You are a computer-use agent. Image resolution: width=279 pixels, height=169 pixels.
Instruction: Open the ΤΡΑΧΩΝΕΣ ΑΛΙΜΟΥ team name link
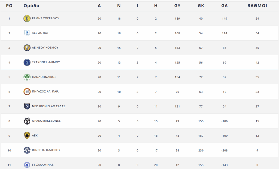[x=46, y=62]
